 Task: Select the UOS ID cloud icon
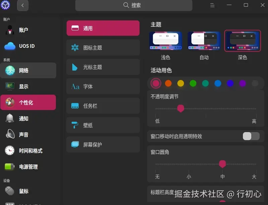(x=9, y=46)
